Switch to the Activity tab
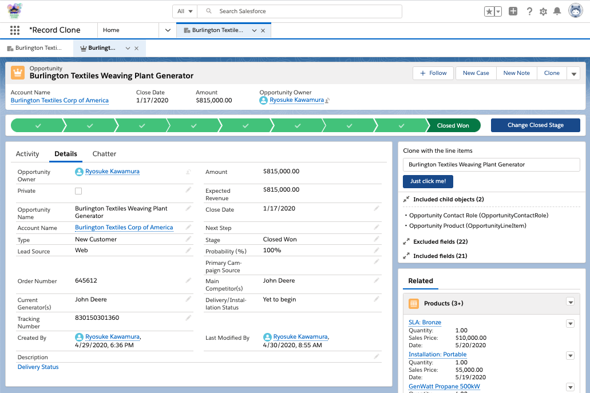The width and height of the screenshot is (590, 393). pyautogui.click(x=27, y=154)
